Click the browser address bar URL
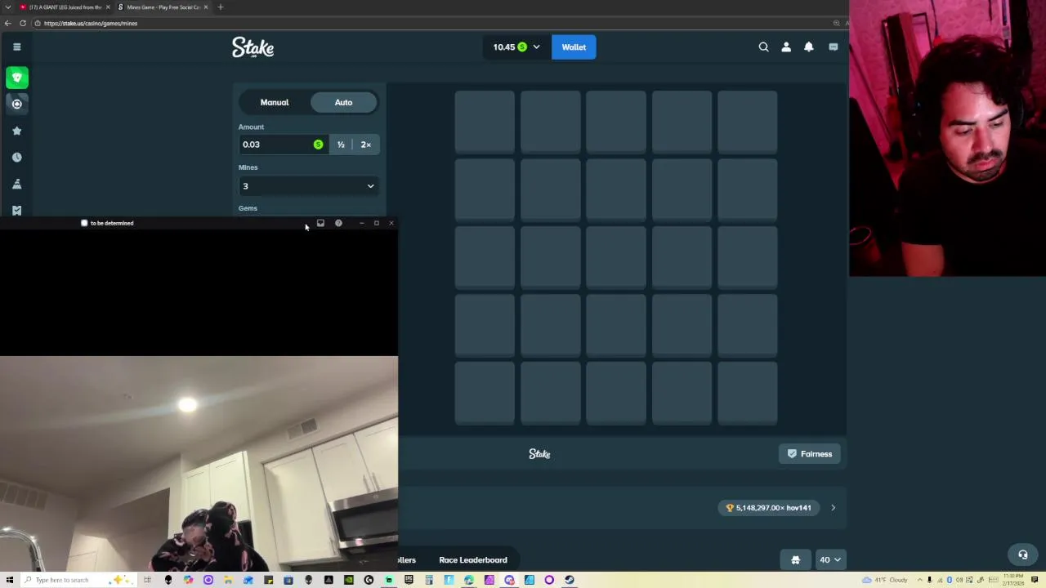This screenshot has width=1046, height=588. 91,23
